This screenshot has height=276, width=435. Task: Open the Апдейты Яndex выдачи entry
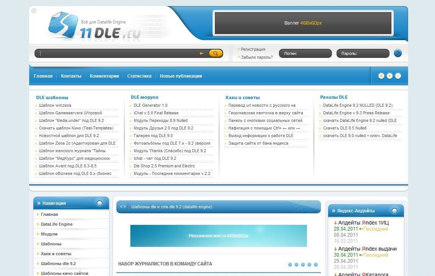pyautogui.click(x=367, y=249)
